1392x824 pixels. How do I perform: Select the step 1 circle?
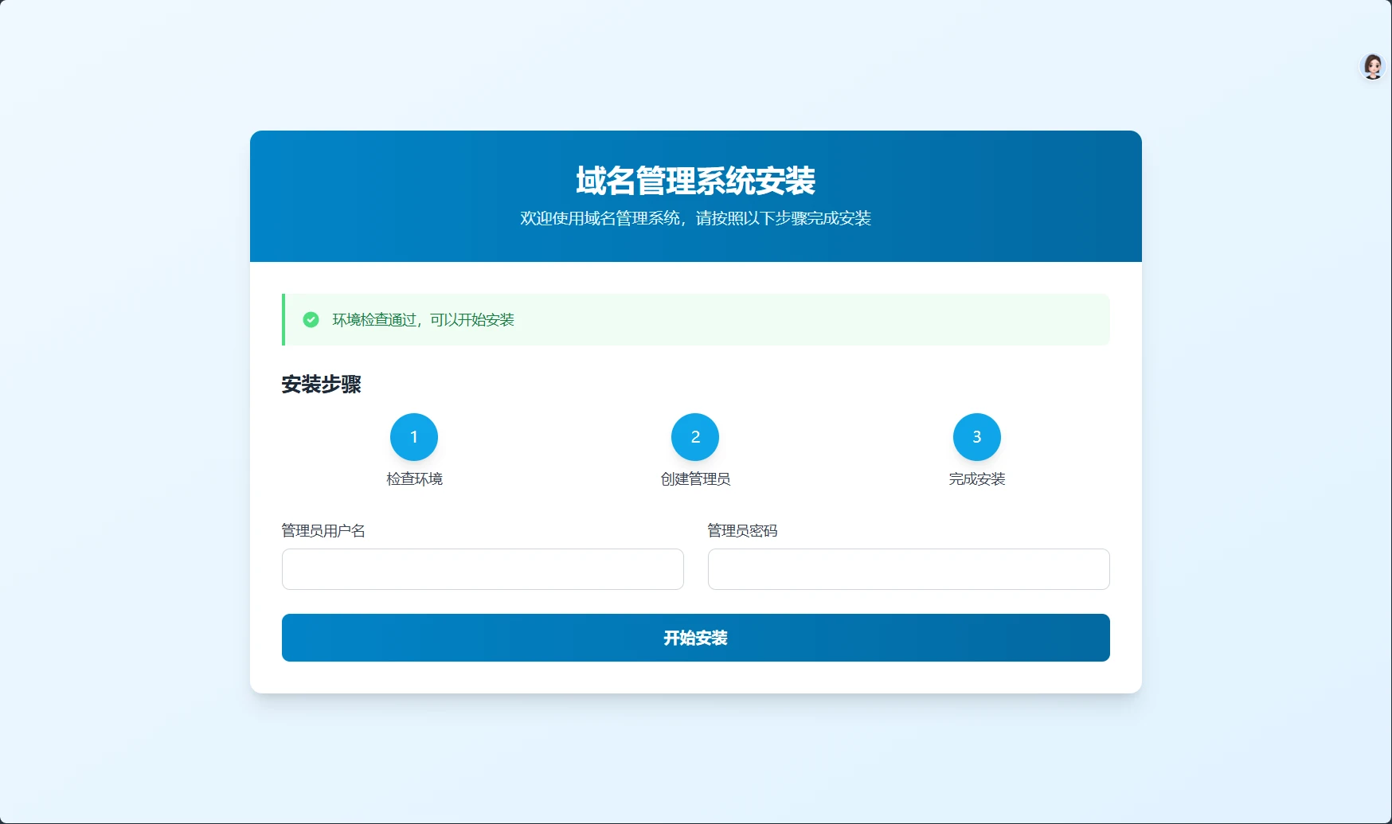(x=414, y=436)
